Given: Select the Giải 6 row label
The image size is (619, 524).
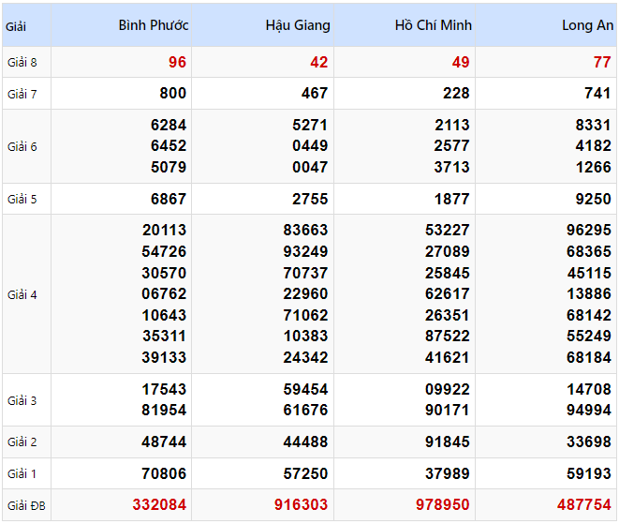Looking at the screenshot, I should [22, 146].
